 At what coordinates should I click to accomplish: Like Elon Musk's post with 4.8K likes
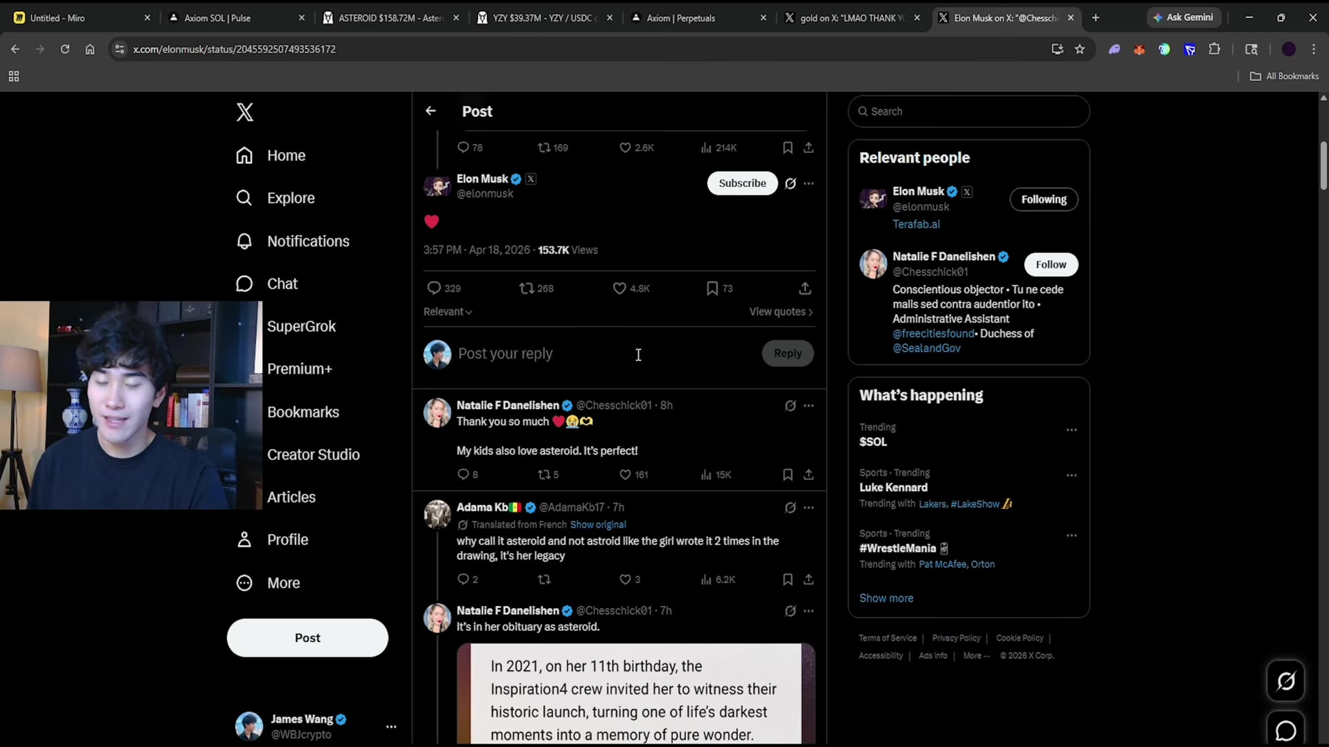pos(620,288)
